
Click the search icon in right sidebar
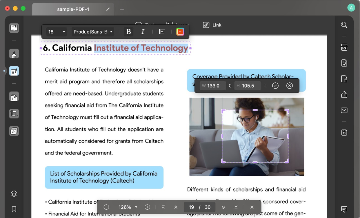[344, 25]
